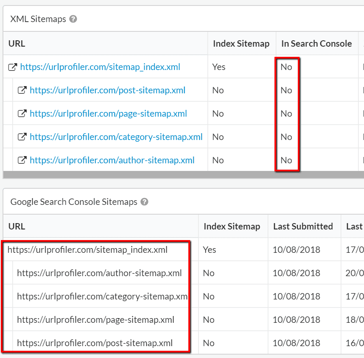
Task: Click In Search Console 'No' for author-sitemap.xml row
Action: click(x=286, y=160)
